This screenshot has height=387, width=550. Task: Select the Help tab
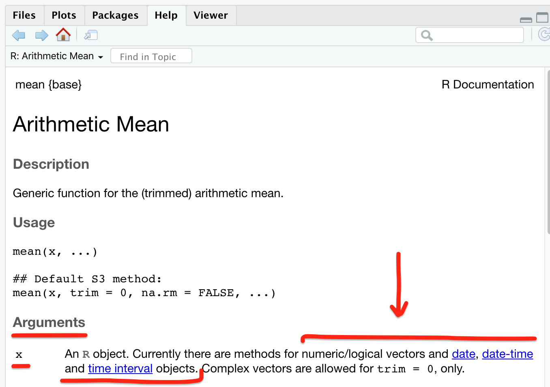tap(166, 15)
